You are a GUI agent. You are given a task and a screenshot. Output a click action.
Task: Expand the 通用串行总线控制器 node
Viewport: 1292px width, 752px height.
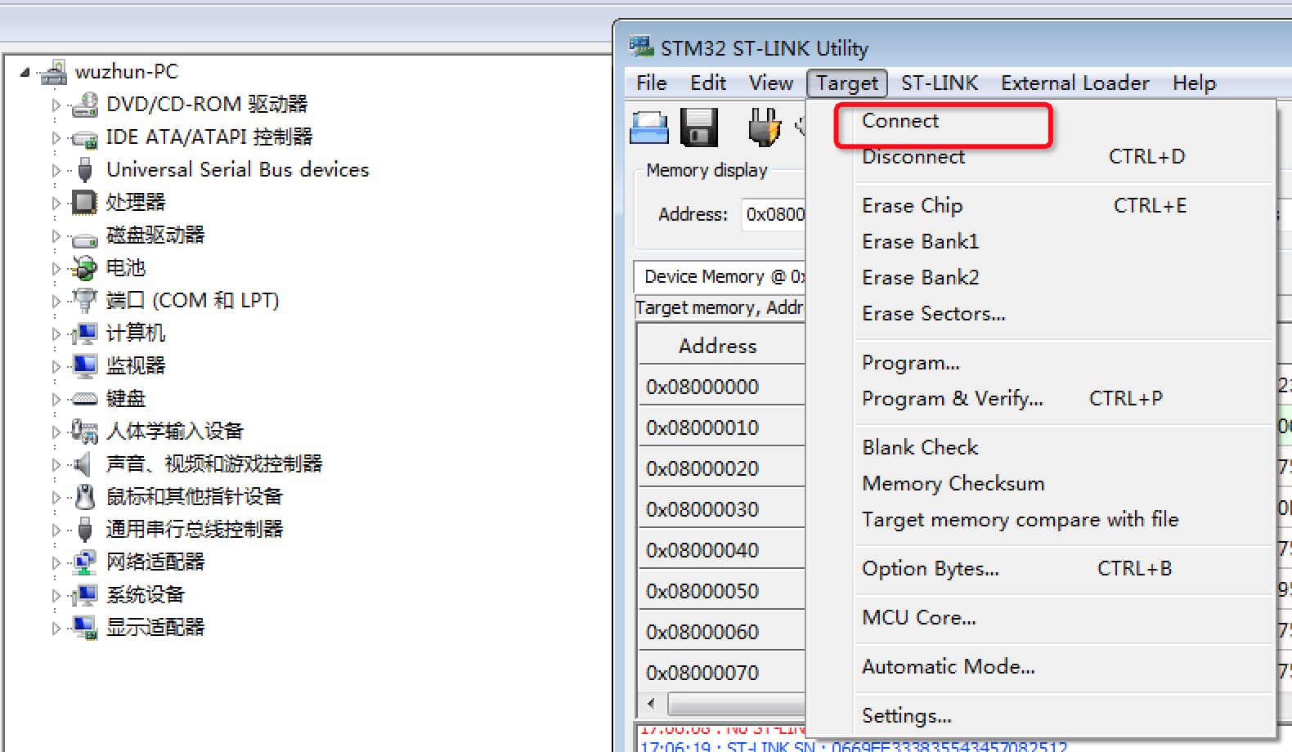(x=56, y=530)
